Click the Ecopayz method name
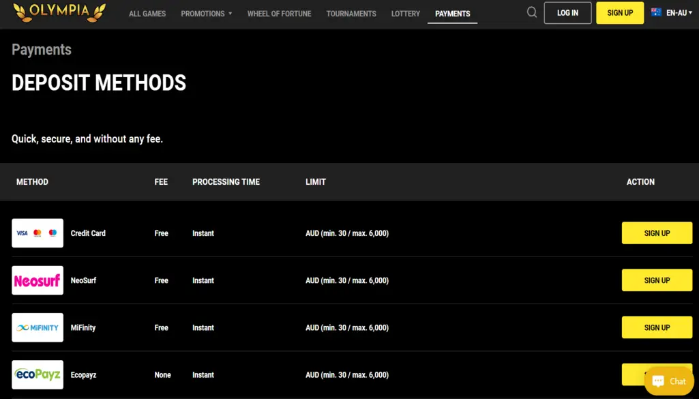 pos(83,375)
